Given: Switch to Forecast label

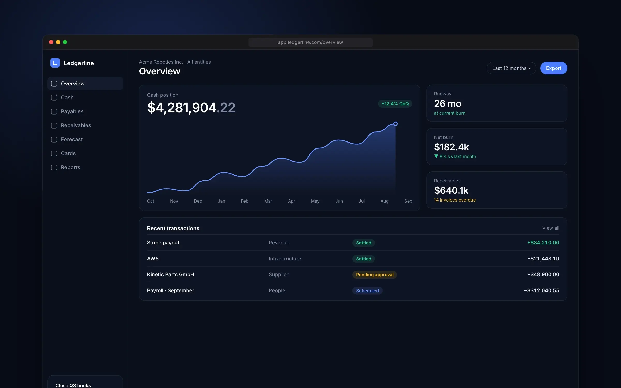Looking at the screenshot, I should tap(72, 139).
